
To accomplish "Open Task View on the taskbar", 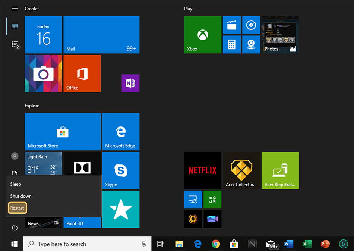I will pyautogui.click(x=160, y=244).
